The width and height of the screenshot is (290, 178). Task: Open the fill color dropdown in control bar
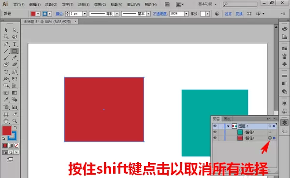point(38,14)
